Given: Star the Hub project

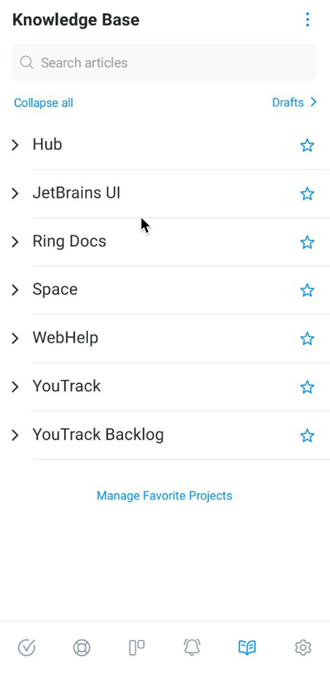Looking at the screenshot, I should coord(308,146).
